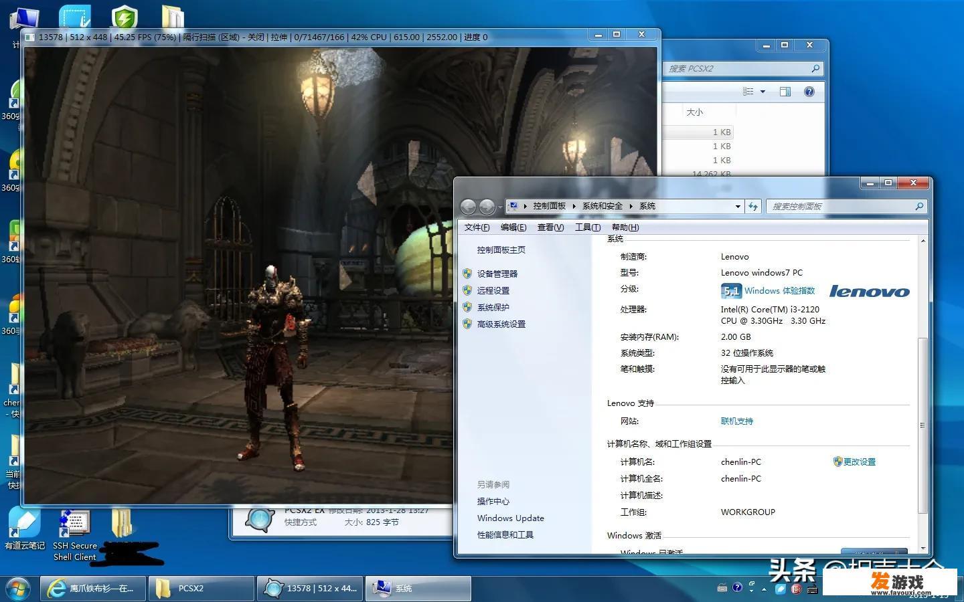Screen dimensions: 964x602
Task: Click Back arrow in System window
Action: [x=469, y=207]
